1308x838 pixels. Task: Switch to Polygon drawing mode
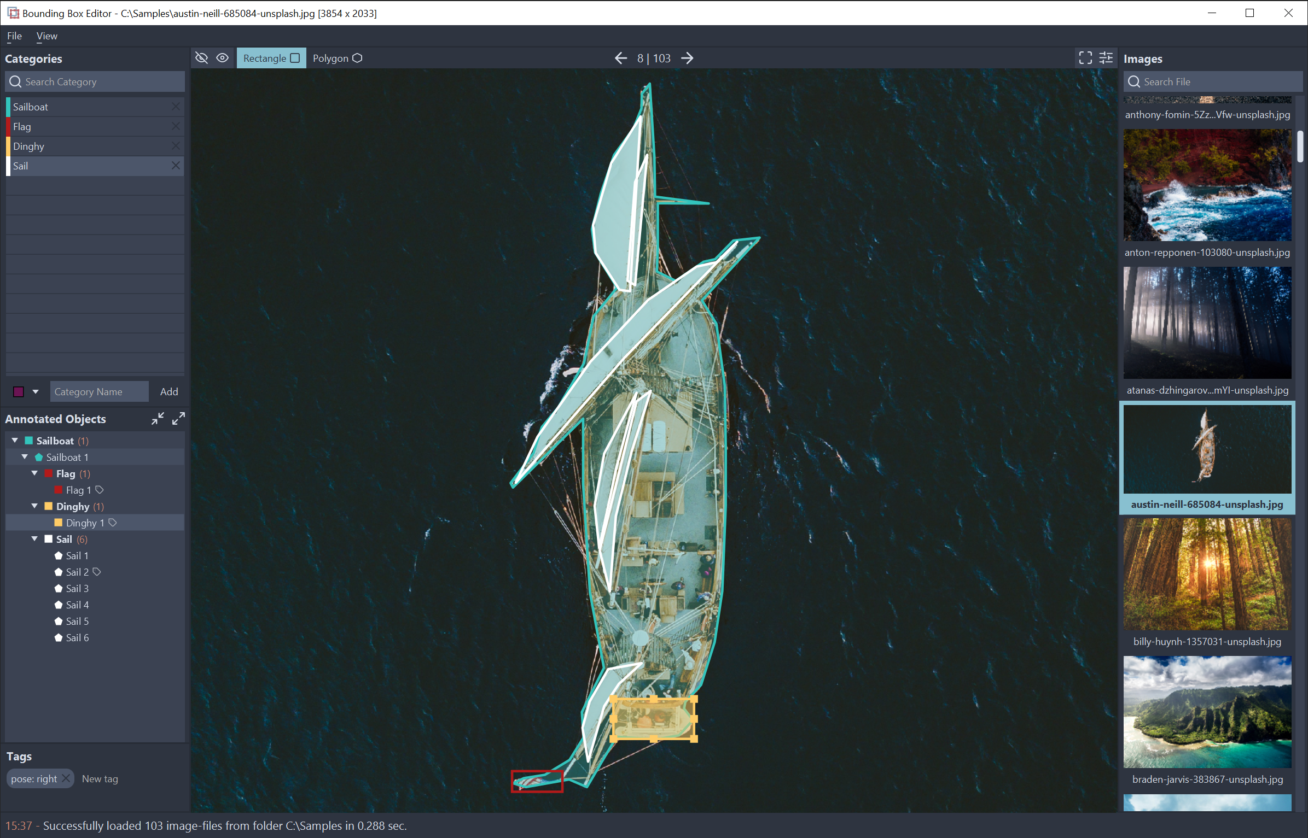point(337,58)
